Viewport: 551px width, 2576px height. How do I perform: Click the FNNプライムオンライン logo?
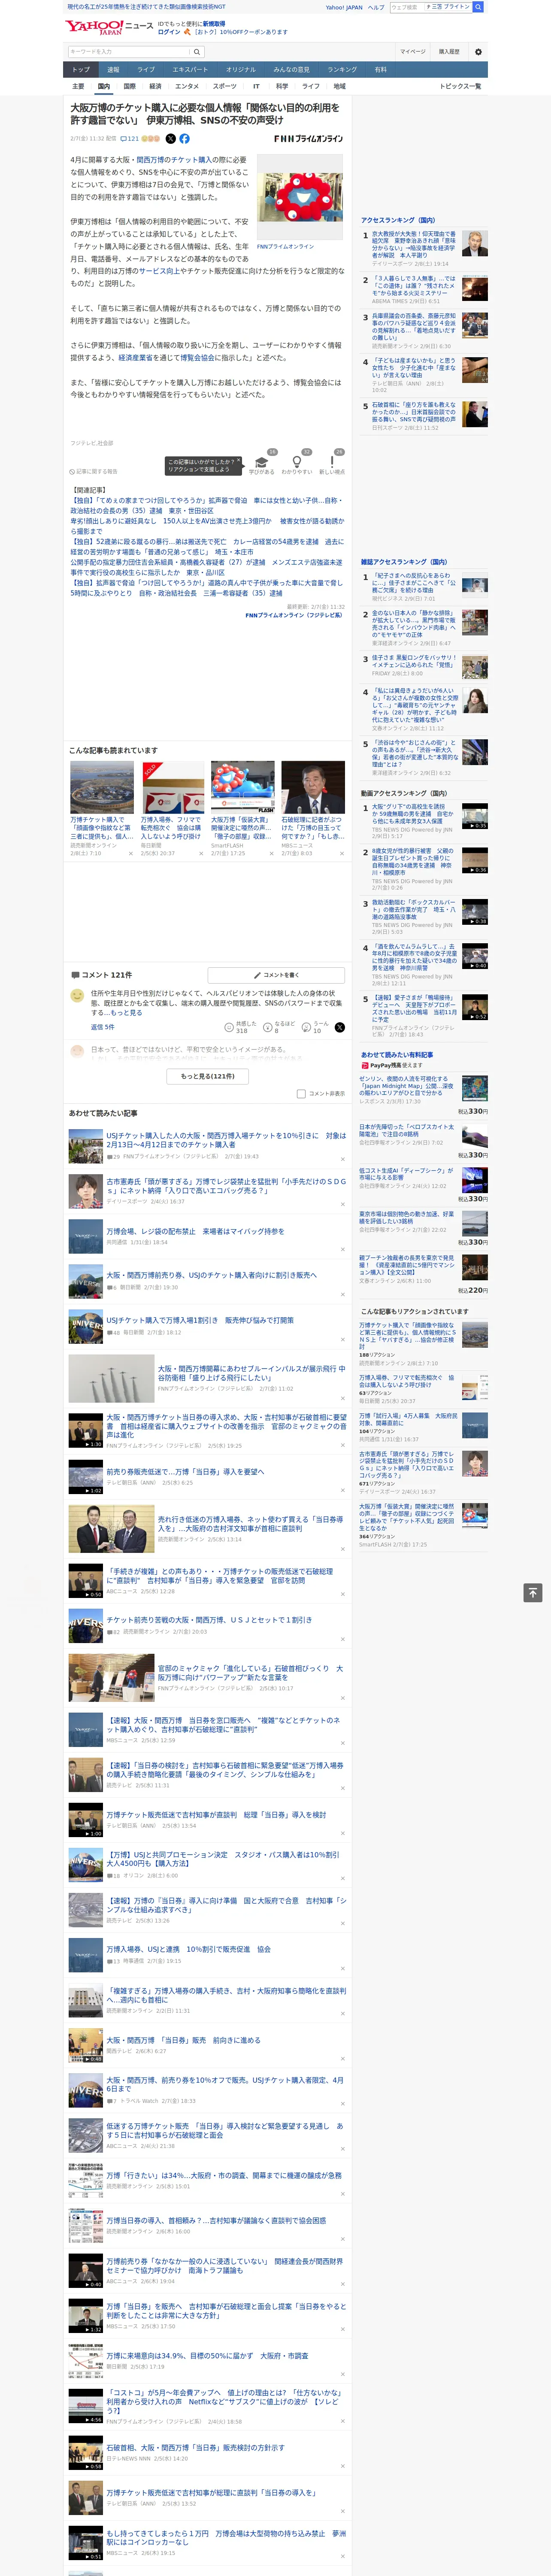[x=308, y=139]
